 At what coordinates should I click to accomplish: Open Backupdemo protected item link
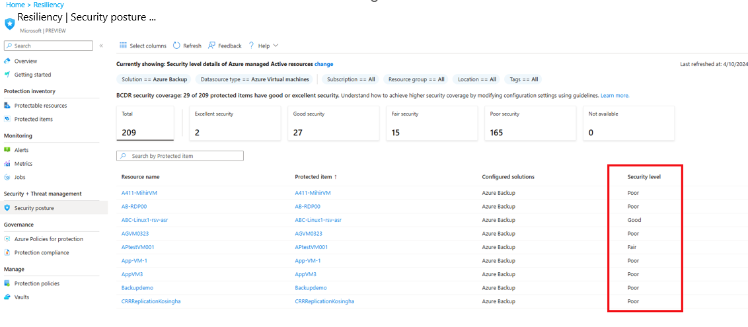(311, 288)
